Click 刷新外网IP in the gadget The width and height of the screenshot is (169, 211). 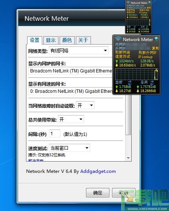tap(147, 52)
